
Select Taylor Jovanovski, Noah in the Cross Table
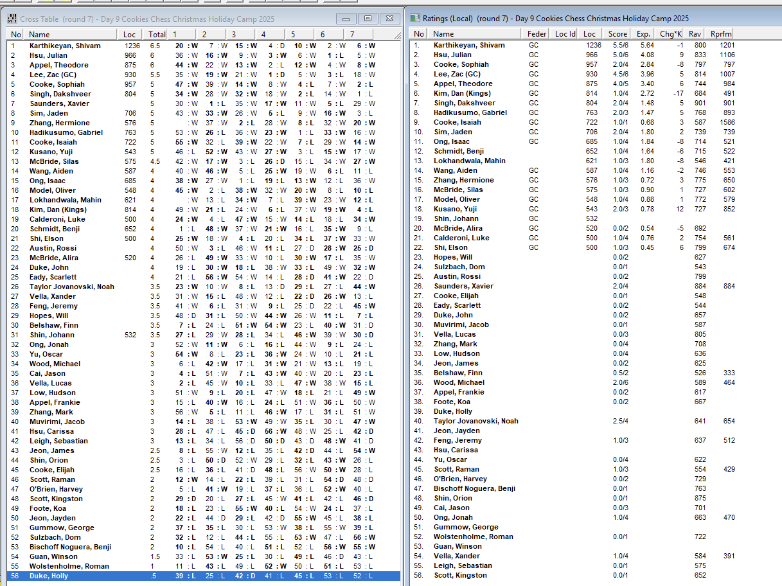click(71, 287)
